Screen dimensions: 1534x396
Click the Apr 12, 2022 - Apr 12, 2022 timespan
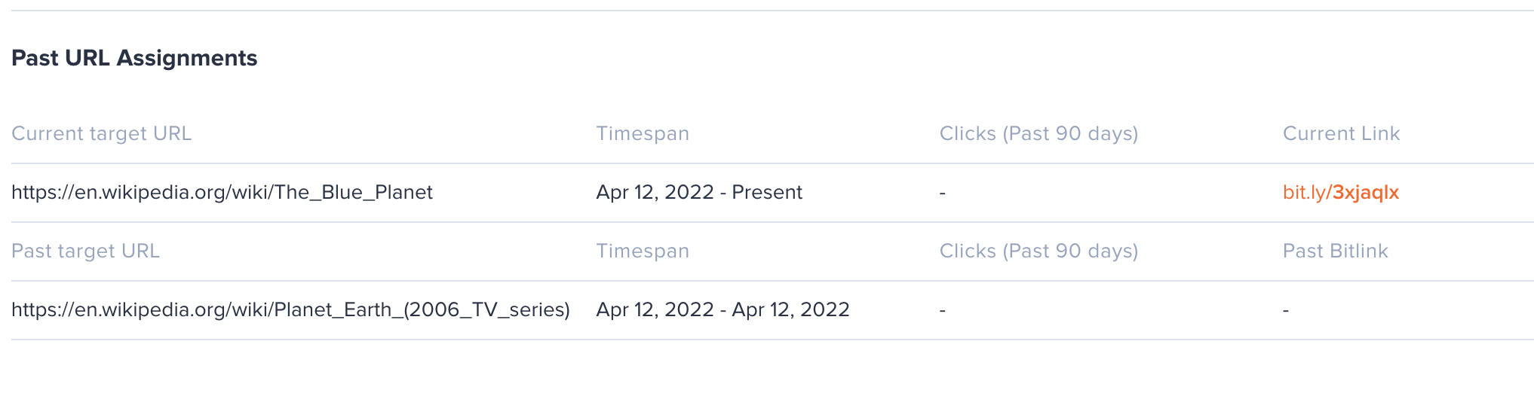pos(723,309)
